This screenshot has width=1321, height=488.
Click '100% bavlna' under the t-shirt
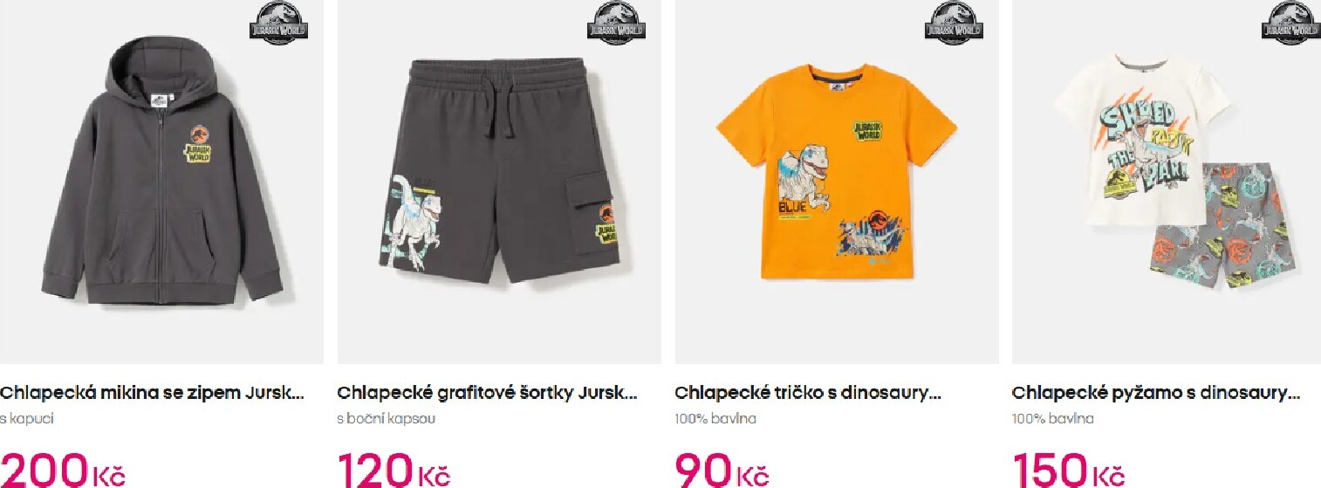point(715,419)
